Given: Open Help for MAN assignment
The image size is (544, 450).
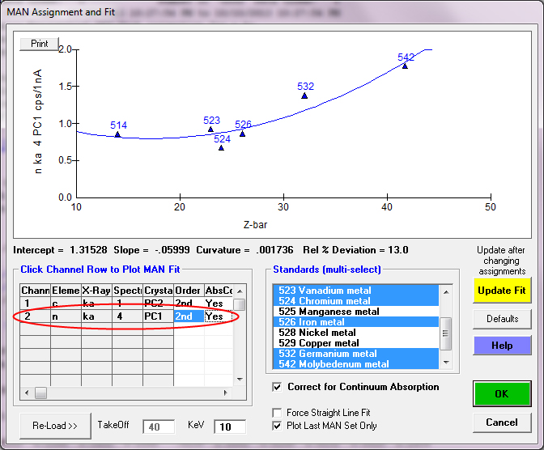Looking at the screenshot, I should 502,346.
